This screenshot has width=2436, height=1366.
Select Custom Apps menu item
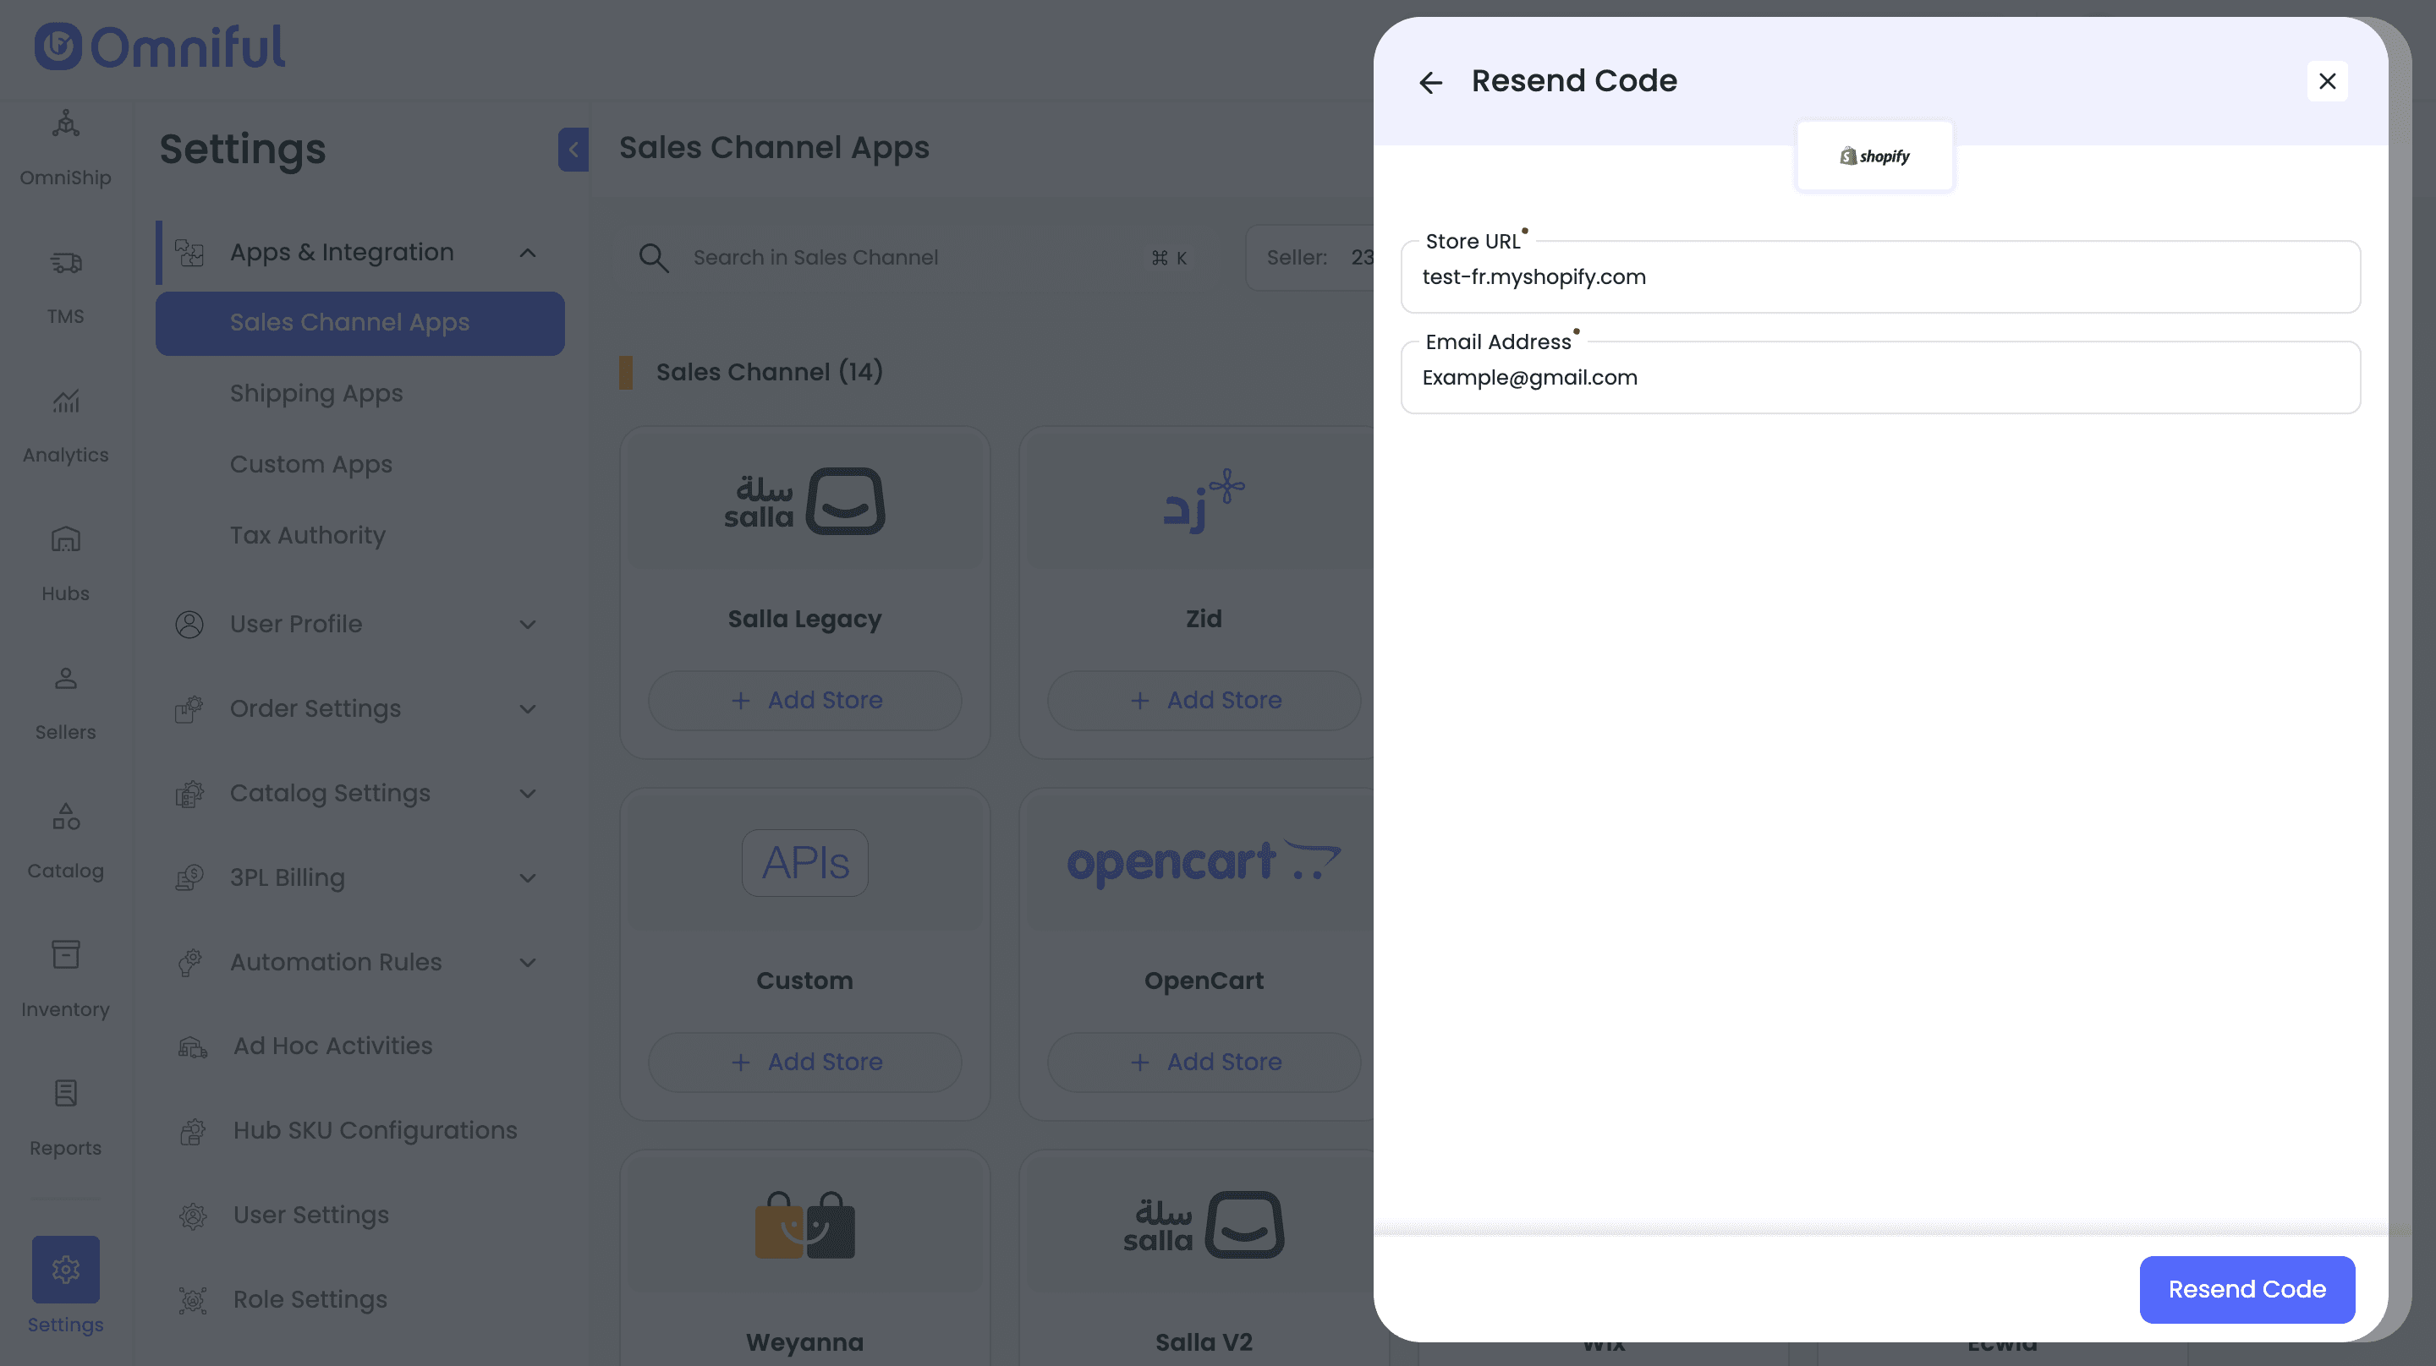click(310, 464)
